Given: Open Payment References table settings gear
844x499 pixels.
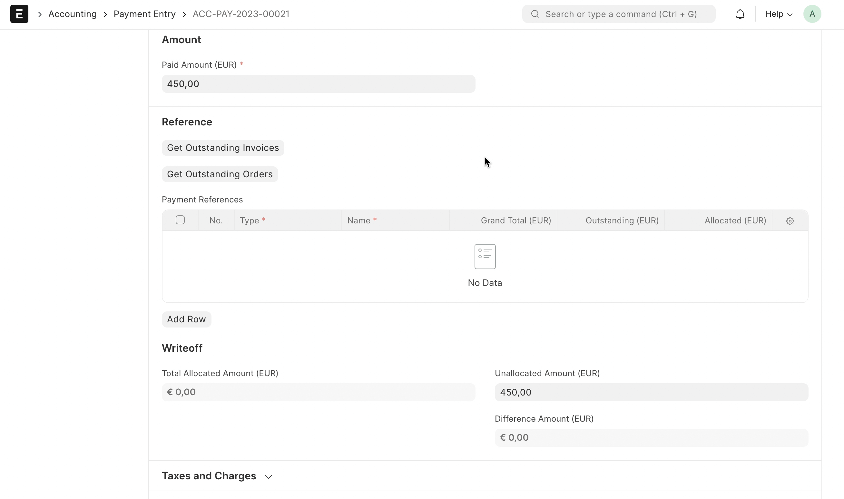Looking at the screenshot, I should (790, 220).
